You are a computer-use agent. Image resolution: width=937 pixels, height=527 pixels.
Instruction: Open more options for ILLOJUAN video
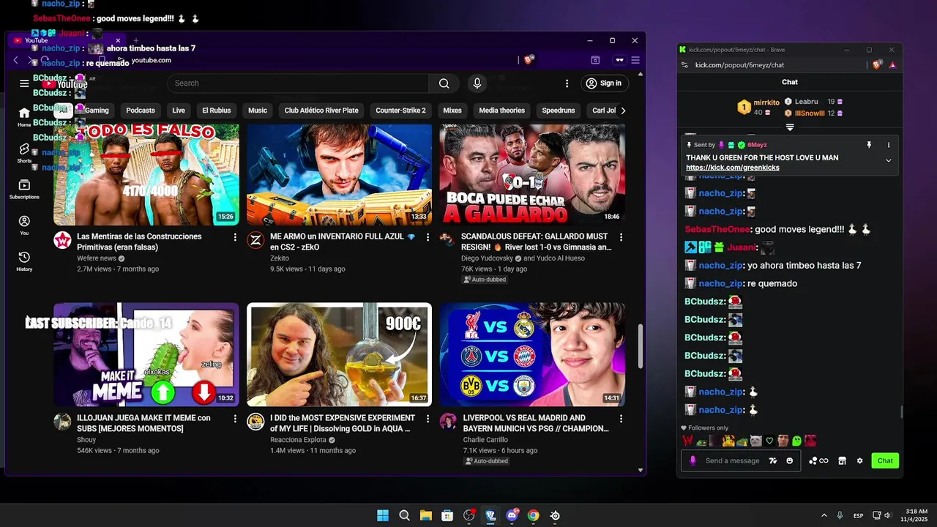(x=235, y=419)
